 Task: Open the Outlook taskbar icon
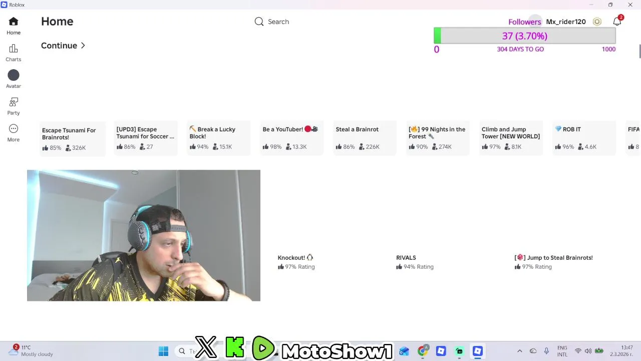point(404,351)
